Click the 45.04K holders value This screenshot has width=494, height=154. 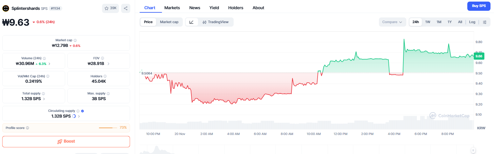pyautogui.click(x=99, y=81)
